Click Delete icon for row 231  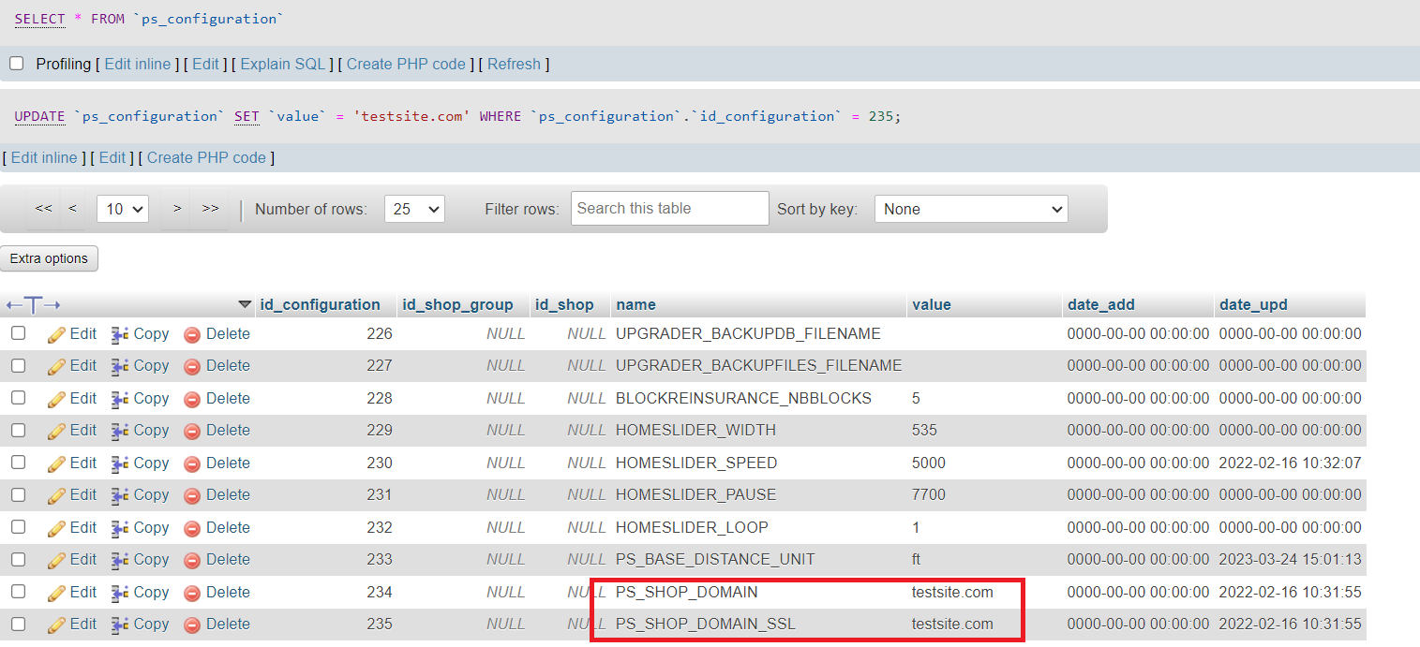(x=192, y=495)
